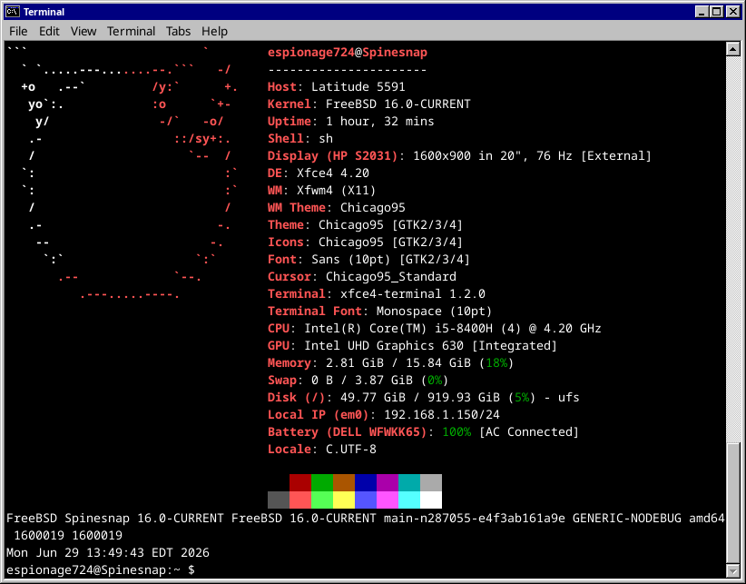
Task: Click the Locale: C.UTF-8 line
Action: pos(321,449)
